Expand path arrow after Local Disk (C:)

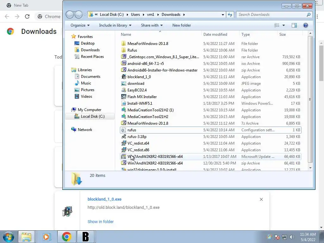(x=127, y=15)
